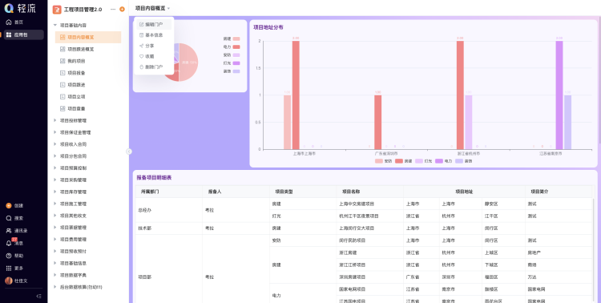Click the icon of the 项目立项 tree item
The width and height of the screenshot is (601, 303).
point(63,97)
